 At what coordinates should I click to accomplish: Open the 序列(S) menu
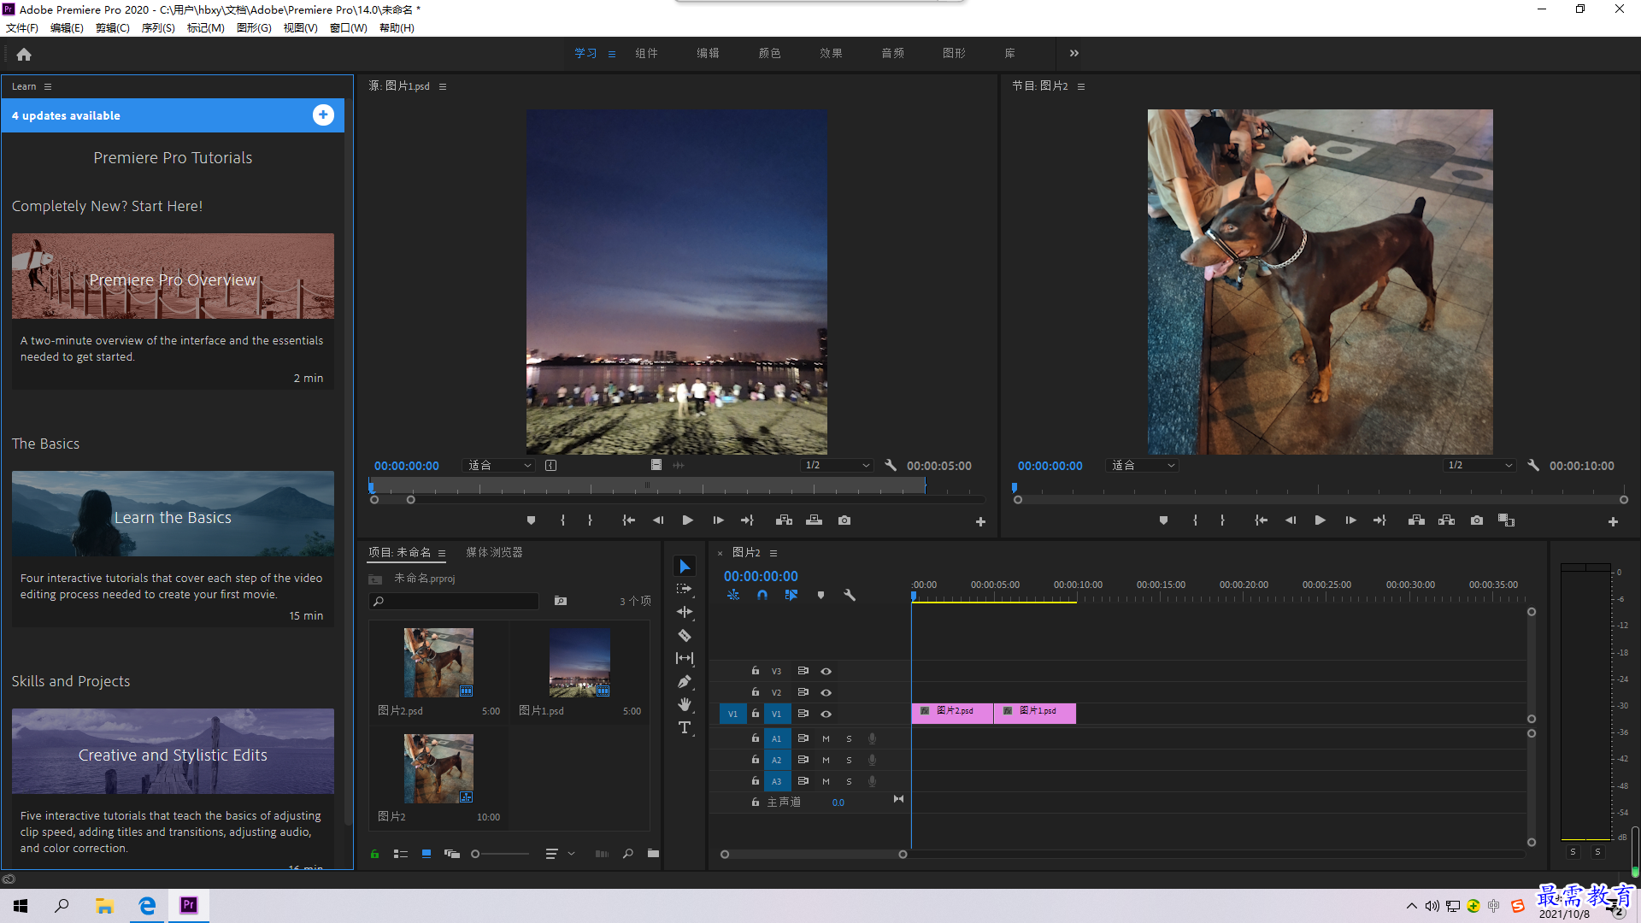click(x=158, y=28)
